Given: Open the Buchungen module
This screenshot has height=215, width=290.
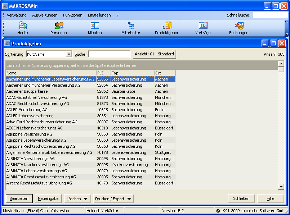Looking at the screenshot, I should [x=239, y=28].
